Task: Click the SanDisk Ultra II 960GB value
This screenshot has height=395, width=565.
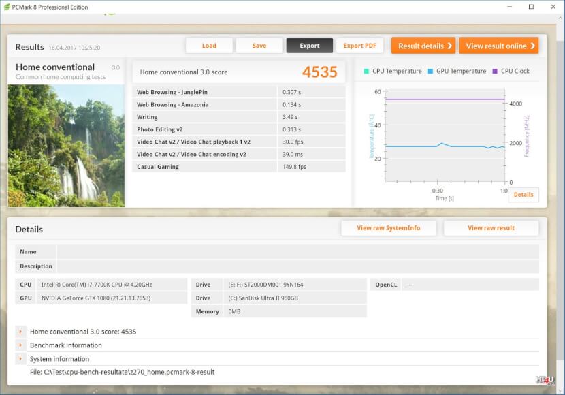Action: 263,298
